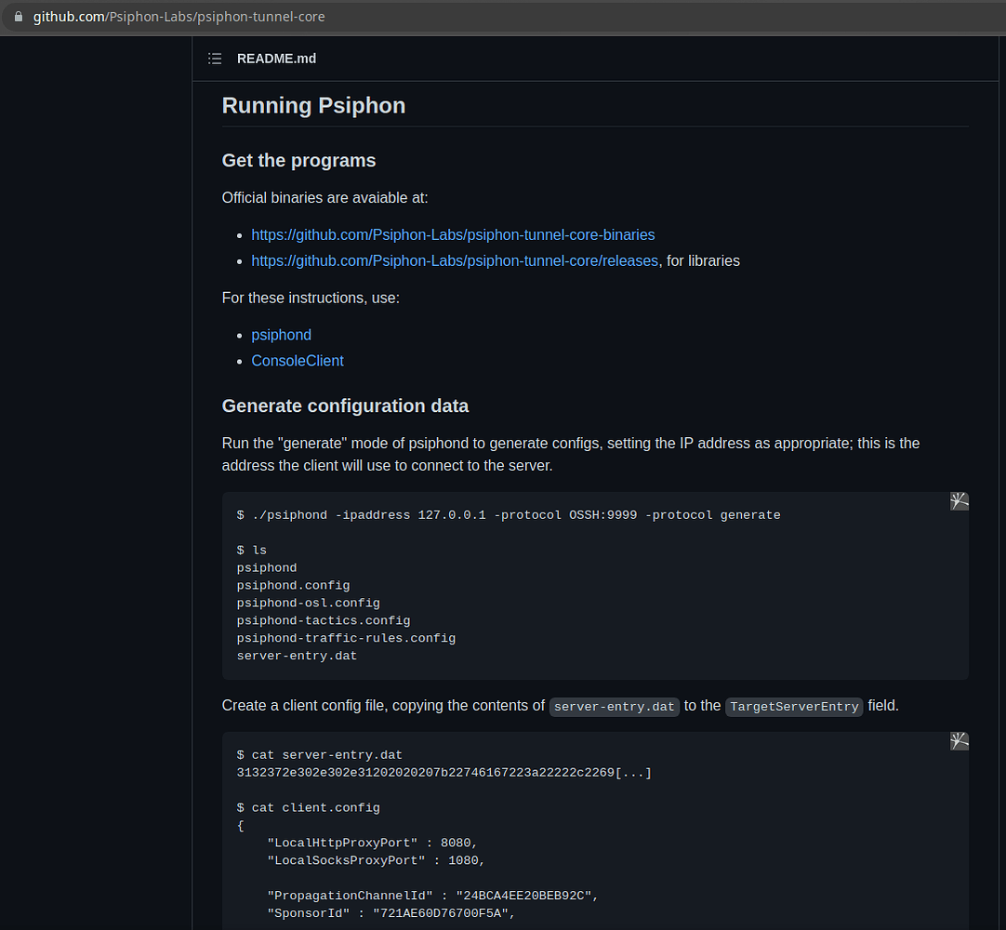
Task: Click the github.com text in the address bar
Action: (x=68, y=16)
